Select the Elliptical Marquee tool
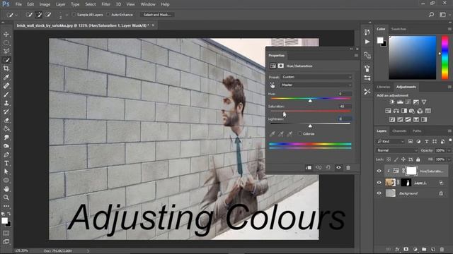 [6, 43]
